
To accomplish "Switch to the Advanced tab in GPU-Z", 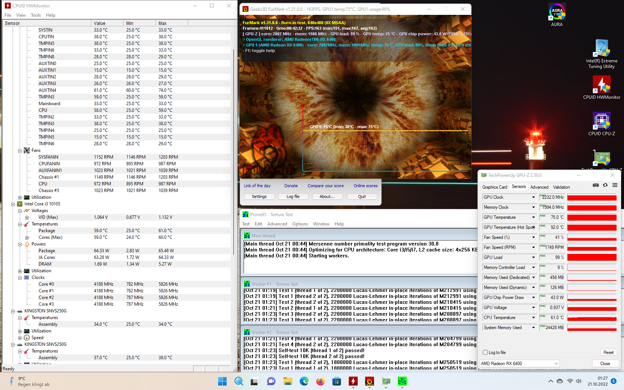I will tap(539, 187).
